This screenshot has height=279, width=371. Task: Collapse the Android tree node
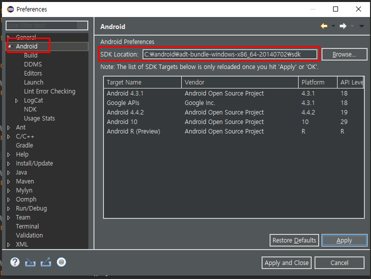(x=9, y=46)
